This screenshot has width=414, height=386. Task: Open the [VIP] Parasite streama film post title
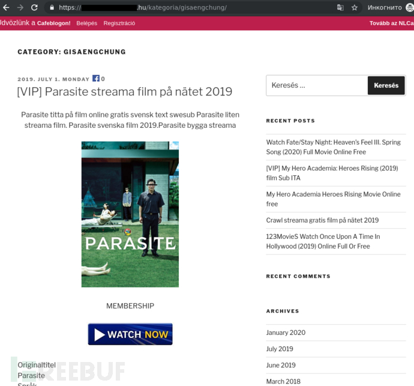[x=125, y=92]
